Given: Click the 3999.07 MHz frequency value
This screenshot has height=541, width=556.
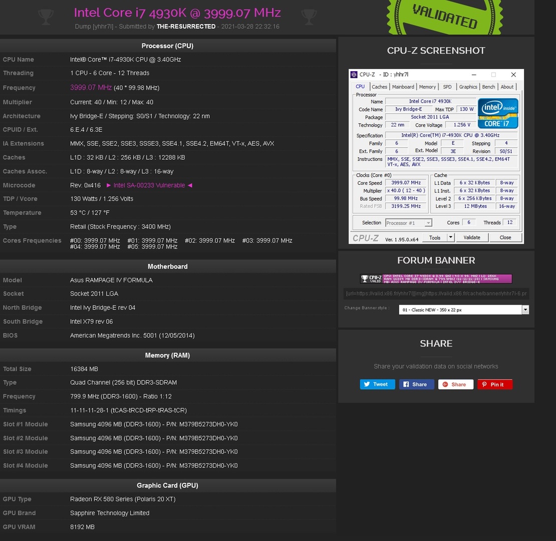Looking at the screenshot, I should [91, 88].
